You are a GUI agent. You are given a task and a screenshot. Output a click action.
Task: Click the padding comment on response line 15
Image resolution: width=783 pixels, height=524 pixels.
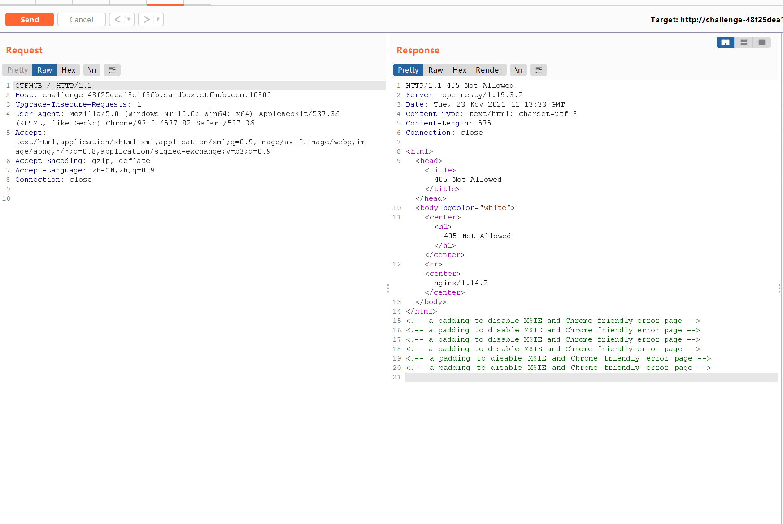pos(553,321)
